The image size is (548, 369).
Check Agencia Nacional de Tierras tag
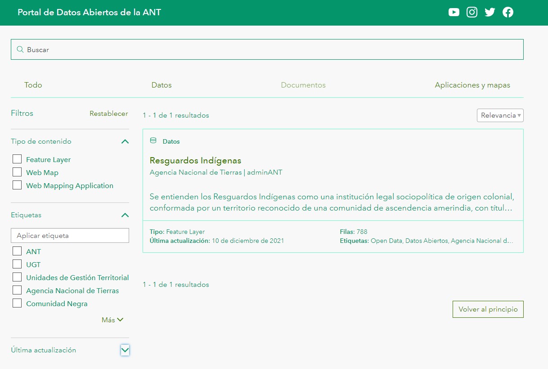(x=17, y=290)
